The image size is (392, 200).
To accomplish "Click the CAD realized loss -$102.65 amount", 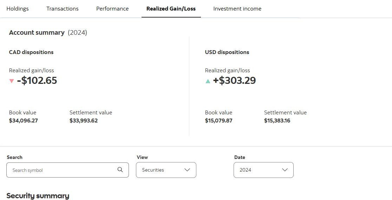I will [37, 80].
